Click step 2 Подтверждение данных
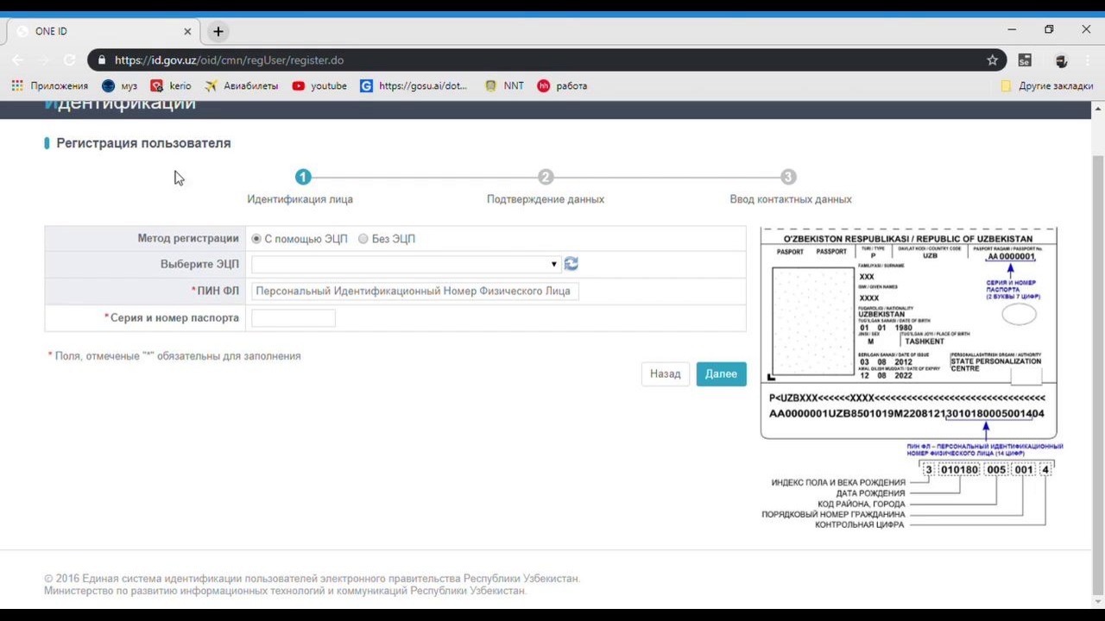 [545, 178]
